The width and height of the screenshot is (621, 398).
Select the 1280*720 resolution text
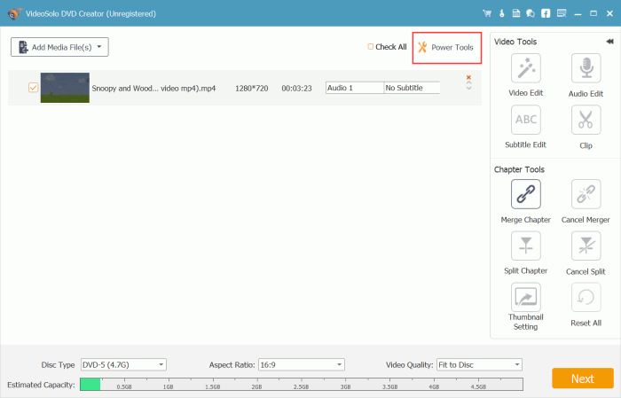251,89
